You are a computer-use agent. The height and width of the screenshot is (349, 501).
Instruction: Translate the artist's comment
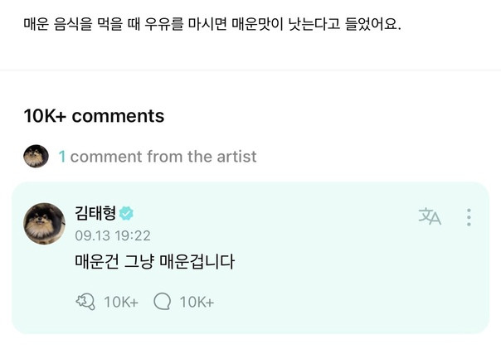click(430, 217)
